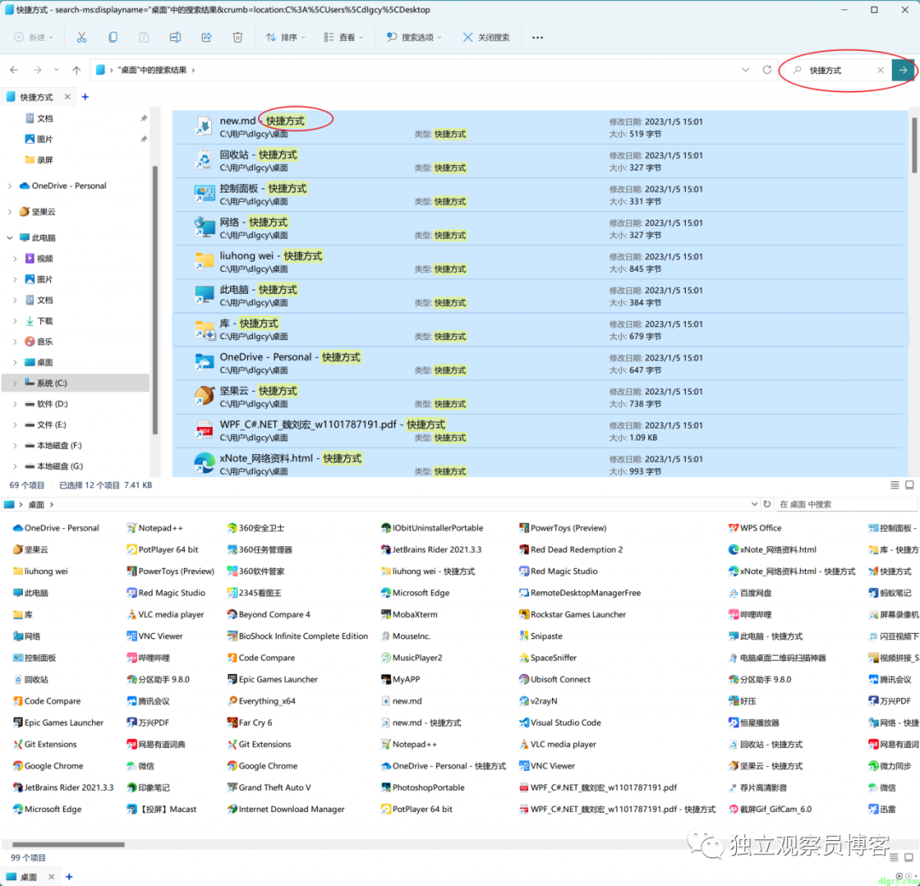Viewport: 920px width, 886px height.
Task: Clear the search box text
Action: 880,70
